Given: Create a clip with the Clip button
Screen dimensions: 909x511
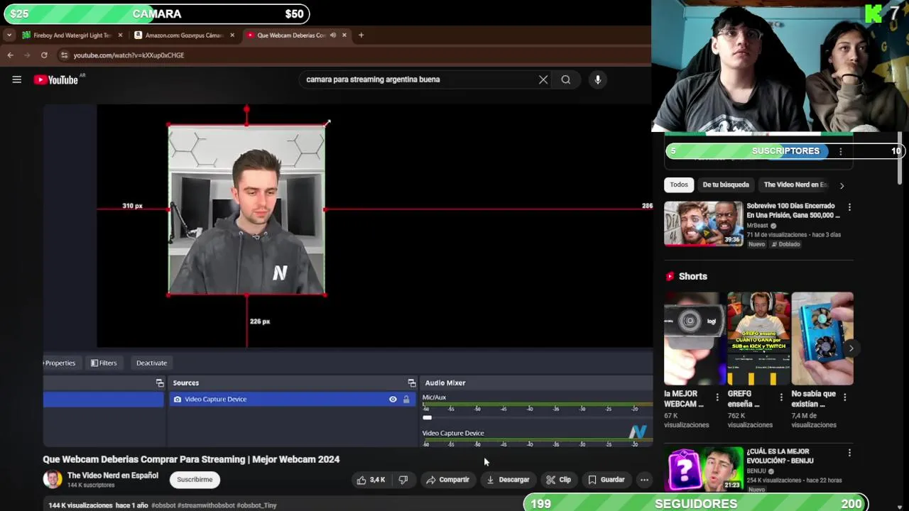Looking at the screenshot, I should (x=558, y=480).
